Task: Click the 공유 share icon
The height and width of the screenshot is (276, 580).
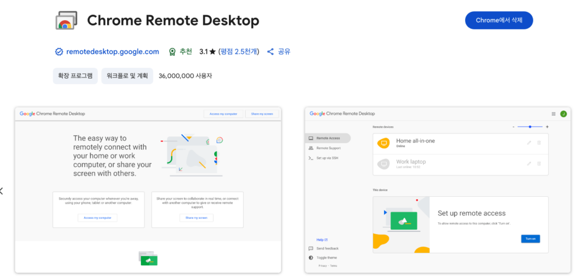Action: click(x=271, y=51)
